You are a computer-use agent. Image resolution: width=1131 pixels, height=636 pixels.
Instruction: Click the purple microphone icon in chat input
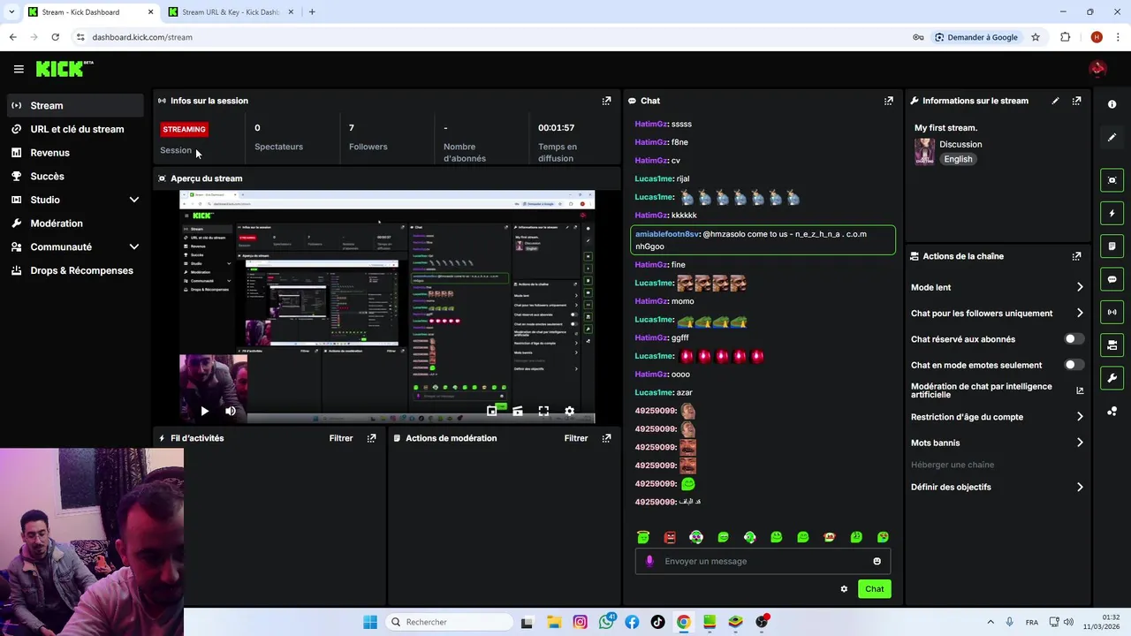[649, 561]
